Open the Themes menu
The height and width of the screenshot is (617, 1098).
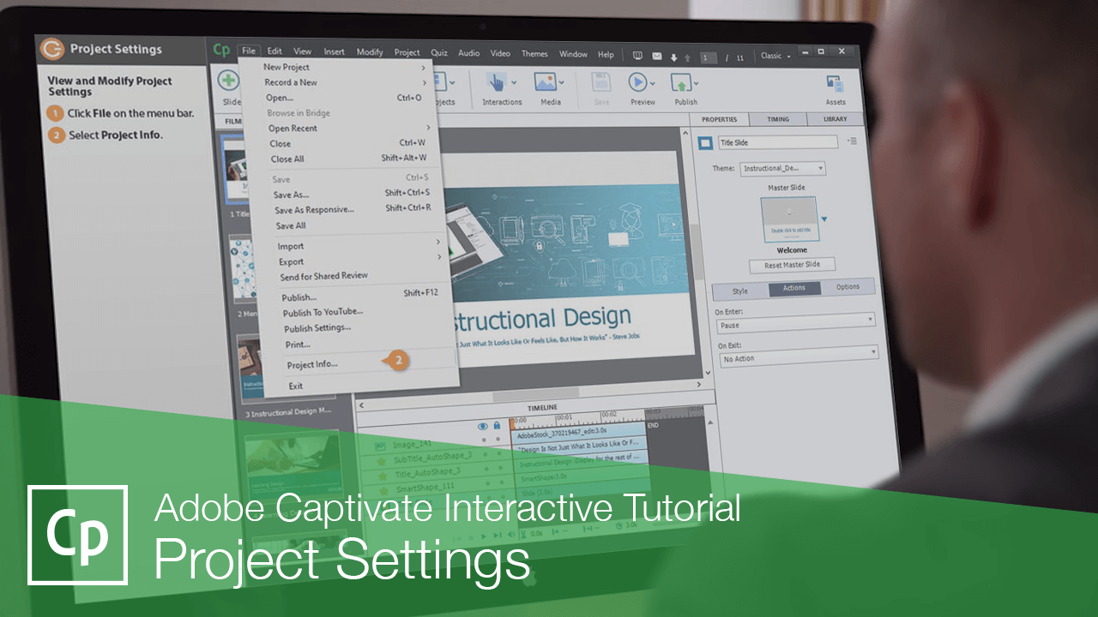tap(534, 54)
